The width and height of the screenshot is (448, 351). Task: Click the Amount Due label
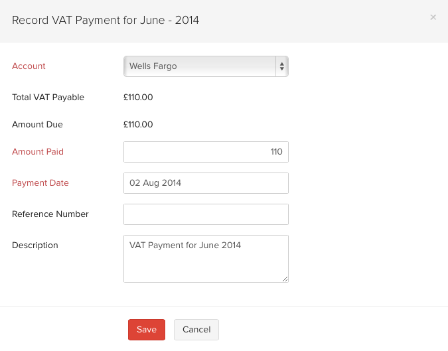[x=37, y=125]
